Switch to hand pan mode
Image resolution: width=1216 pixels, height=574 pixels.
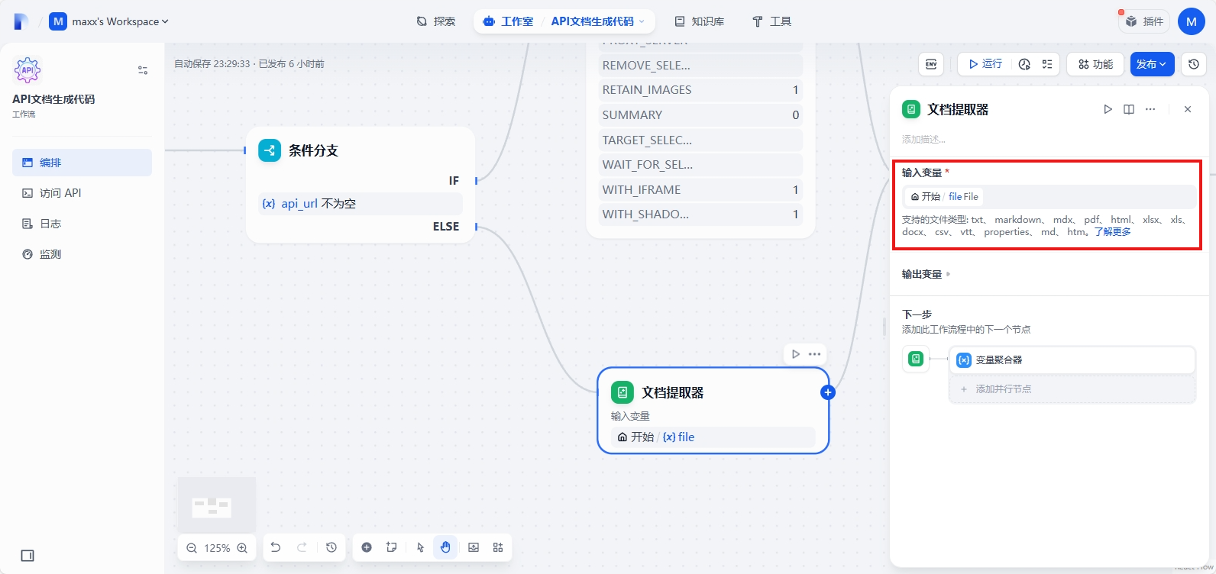[x=445, y=547]
